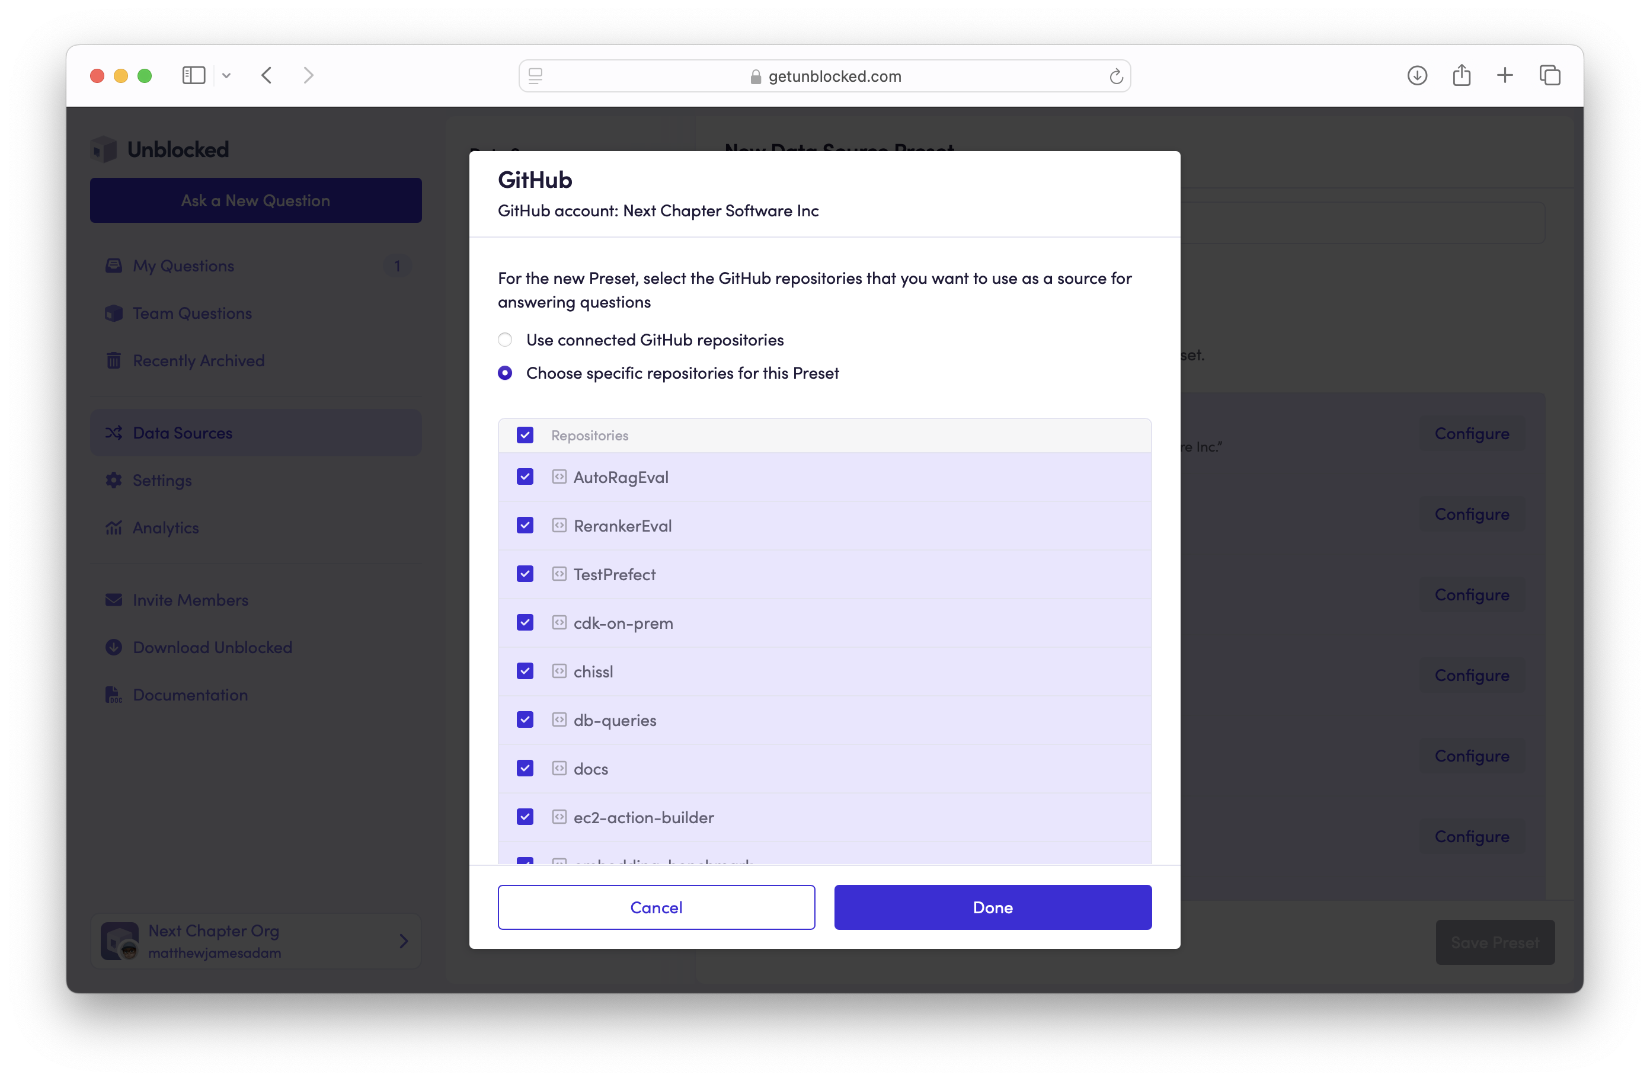Open Team Questions in the sidebar
1650x1081 pixels.
(256, 313)
